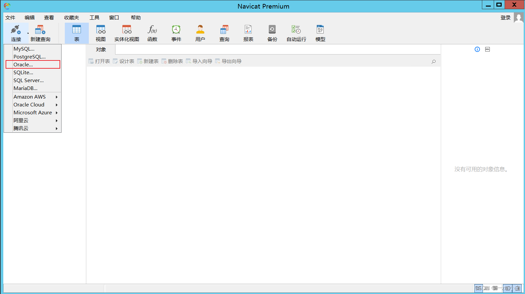Image resolution: width=525 pixels, height=294 pixels.
Task: Click the 登录 sign-in link
Action: pyautogui.click(x=506, y=18)
